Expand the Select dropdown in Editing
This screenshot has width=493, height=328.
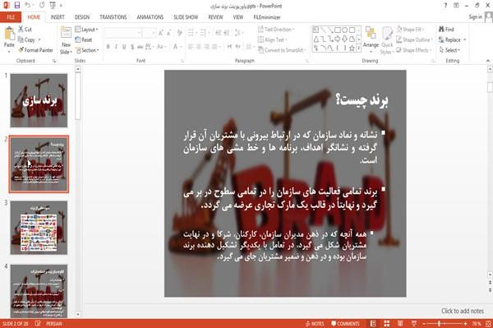[449, 50]
